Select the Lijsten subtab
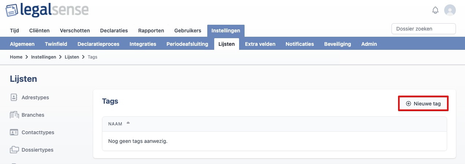465x164 pixels. (227, 44)
